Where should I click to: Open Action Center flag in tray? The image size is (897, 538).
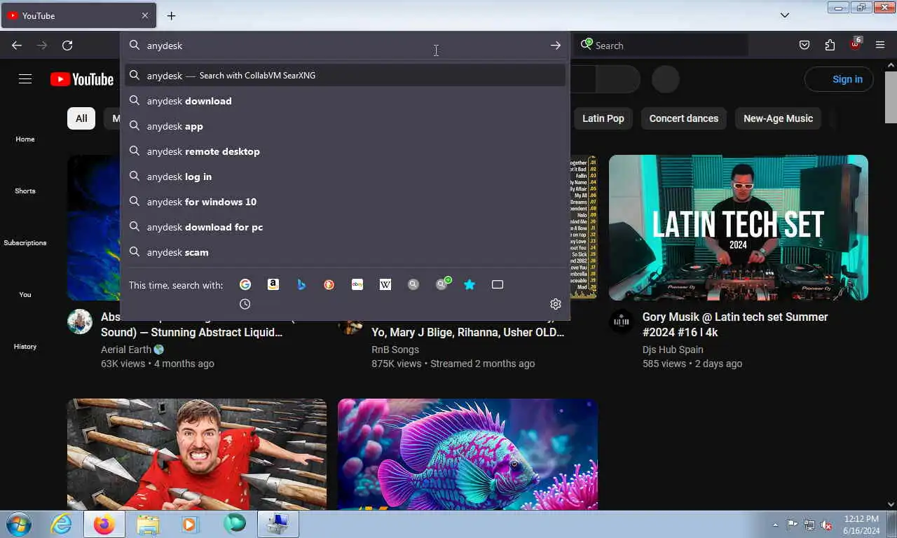[792, 525]
